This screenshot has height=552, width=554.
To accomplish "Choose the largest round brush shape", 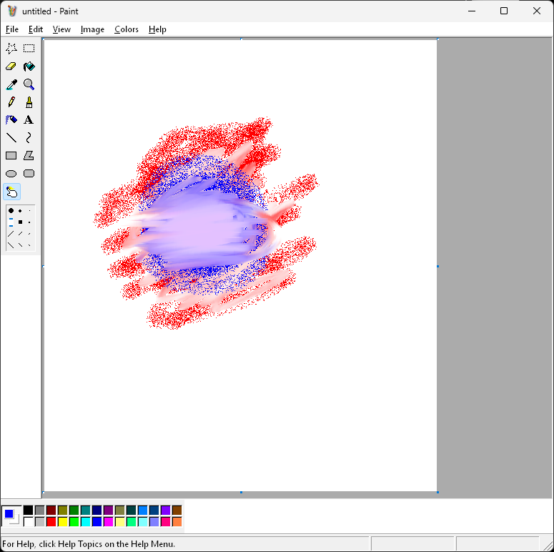I will [x=11, y=211].
